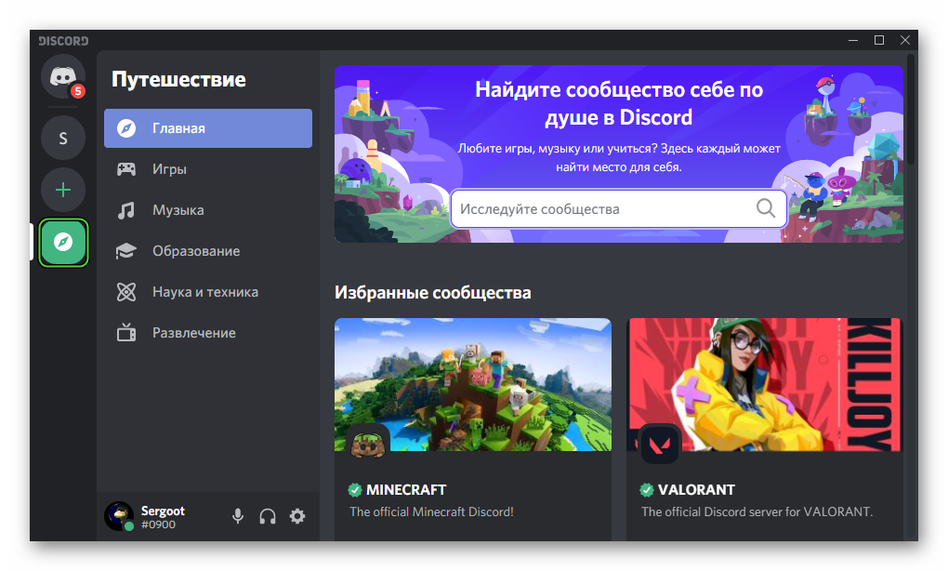This screenshot has width=948, height=571.
Task: Select the Главная category
Action: (x=208, y=128)
